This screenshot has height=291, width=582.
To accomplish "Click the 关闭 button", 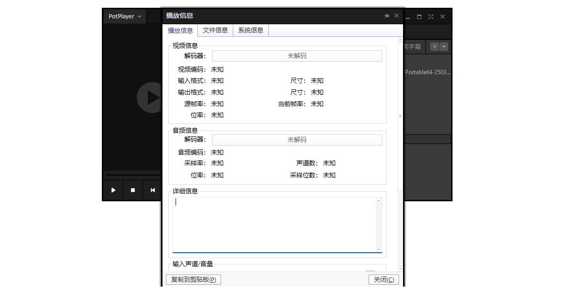I will tap(384, 279).
